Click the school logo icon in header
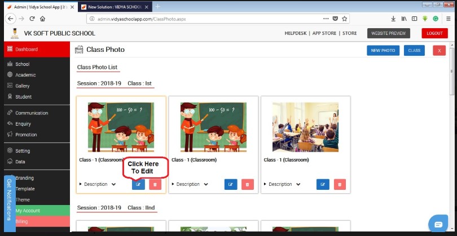 click(x=14, y=33)
